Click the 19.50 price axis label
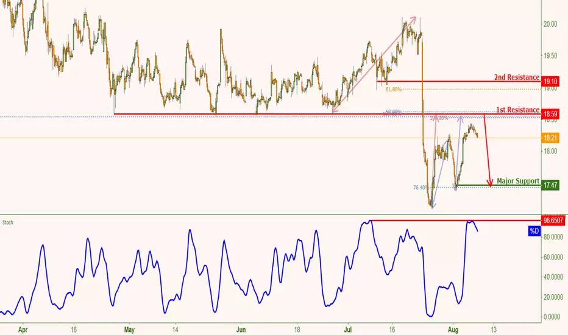 click(550, 56)
